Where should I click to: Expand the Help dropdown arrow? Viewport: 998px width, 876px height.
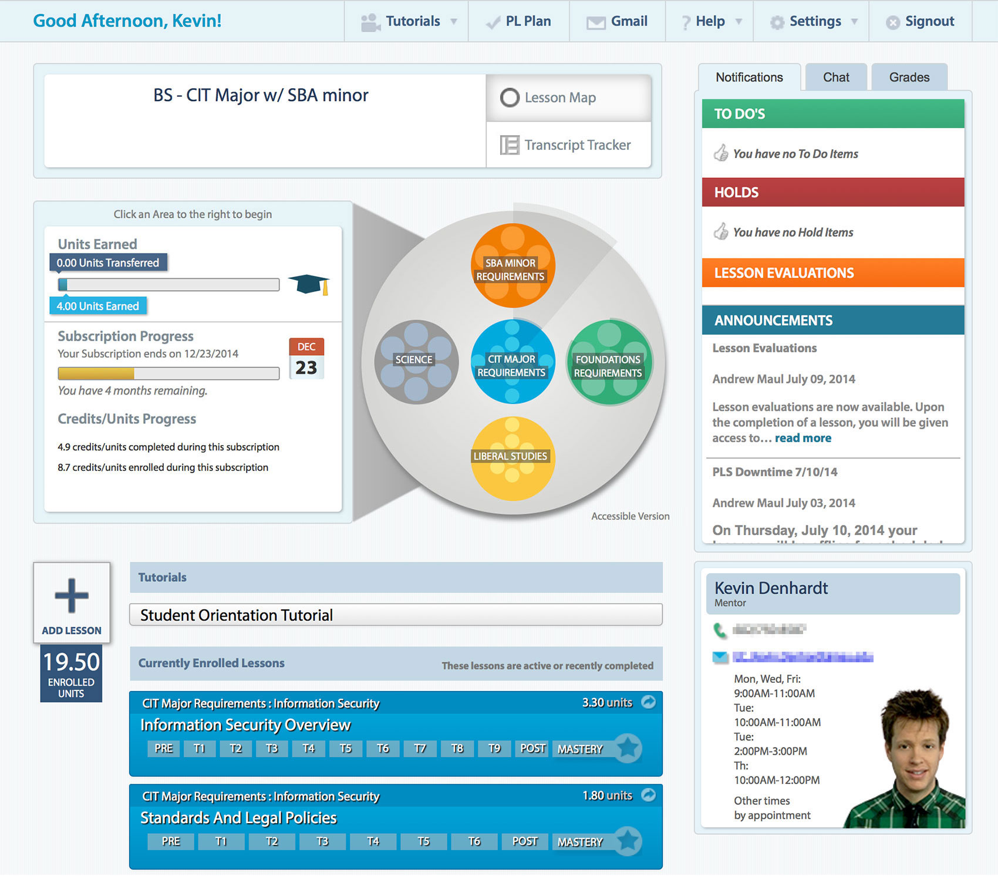click(739, 22)
